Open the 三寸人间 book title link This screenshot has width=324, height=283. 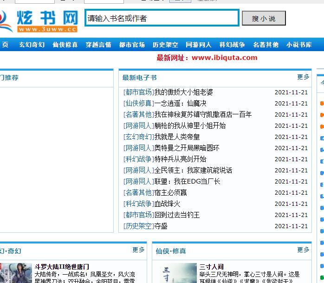[212, 267]
